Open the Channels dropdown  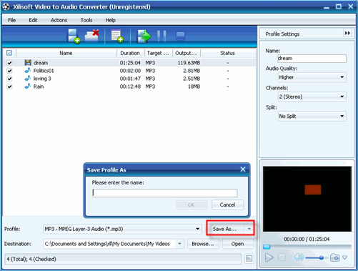312,97
